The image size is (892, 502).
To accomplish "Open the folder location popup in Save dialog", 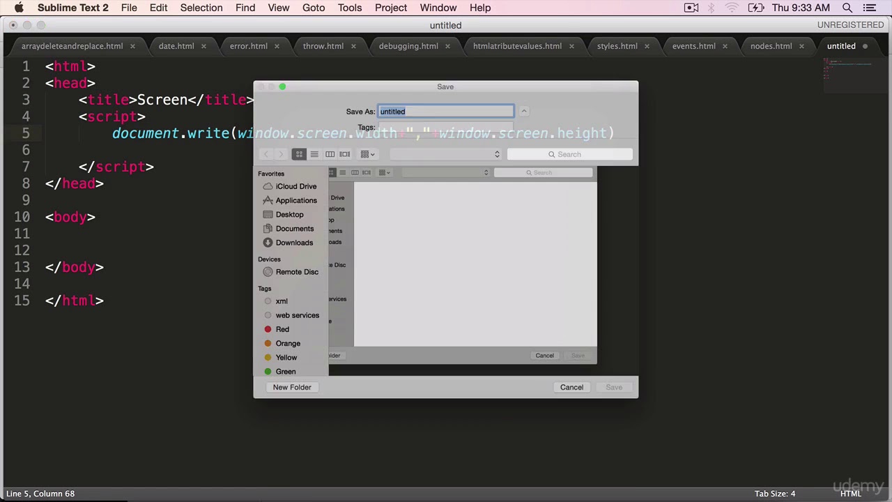I will point(445,154).
